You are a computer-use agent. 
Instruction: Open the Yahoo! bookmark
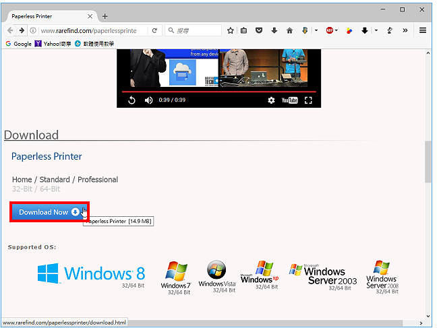pyautogui.click(x=53, y=44)
